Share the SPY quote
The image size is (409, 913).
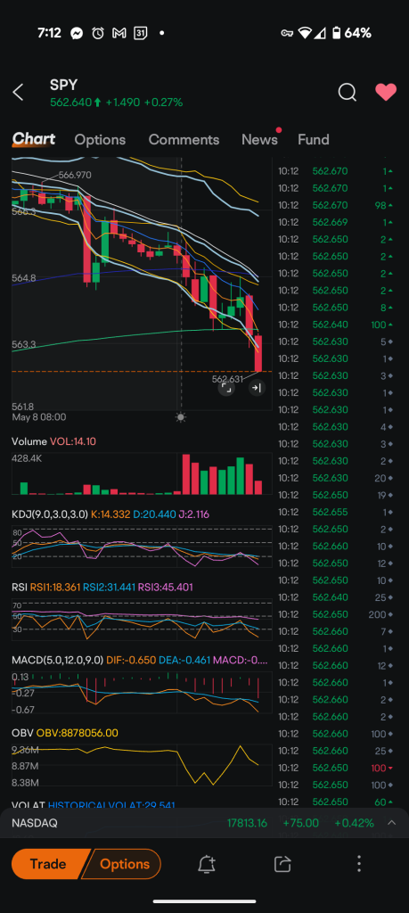(x=282, y=864)
